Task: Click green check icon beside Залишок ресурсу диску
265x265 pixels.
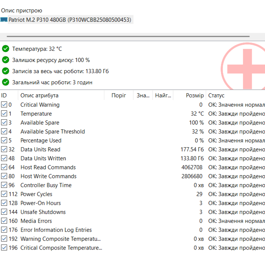Action: (x=6, y=60)
